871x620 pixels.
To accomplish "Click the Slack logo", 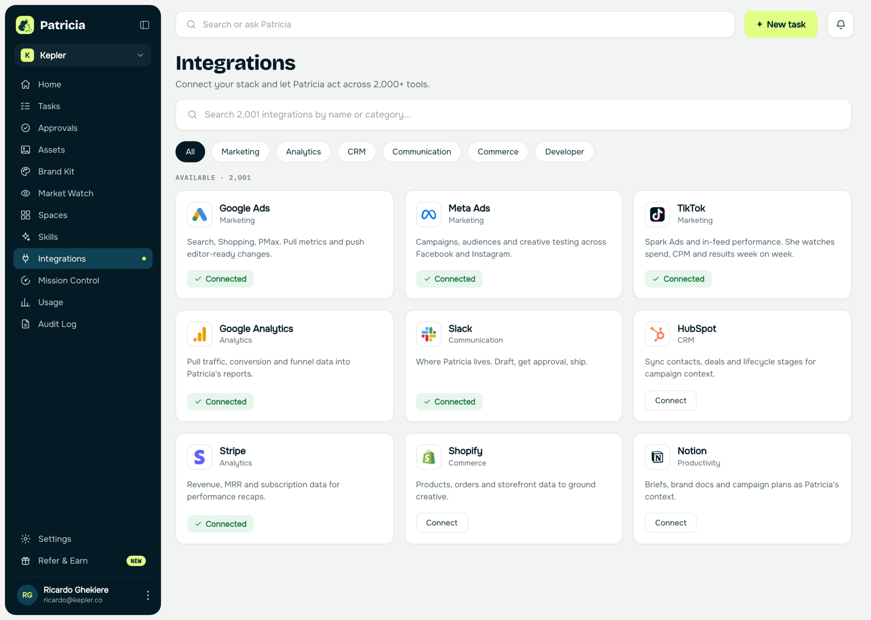I will click(429, 334).
